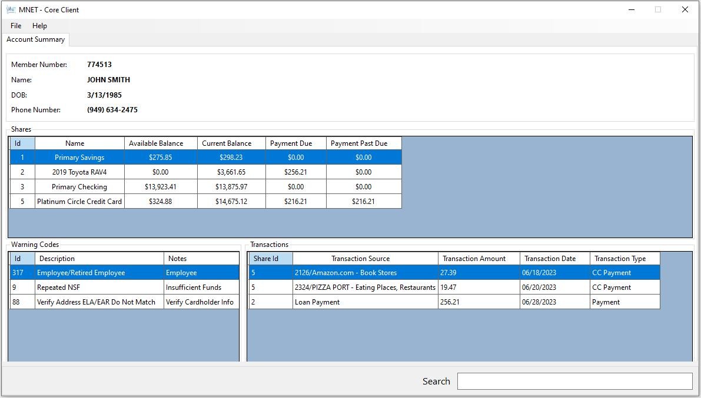The image size is (701, 398).
Task: Click Warning Codes Id column header
Action: coord(22,258)
